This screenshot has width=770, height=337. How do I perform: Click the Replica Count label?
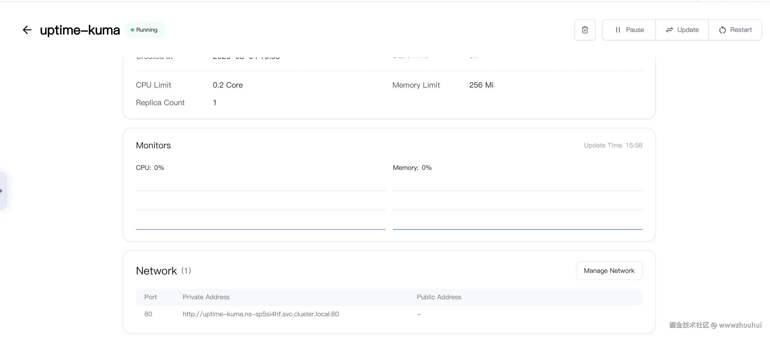(x=160, y=103)
